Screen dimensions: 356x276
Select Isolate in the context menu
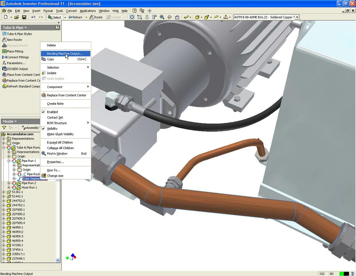pyautogui.click(x=65, y=73)
